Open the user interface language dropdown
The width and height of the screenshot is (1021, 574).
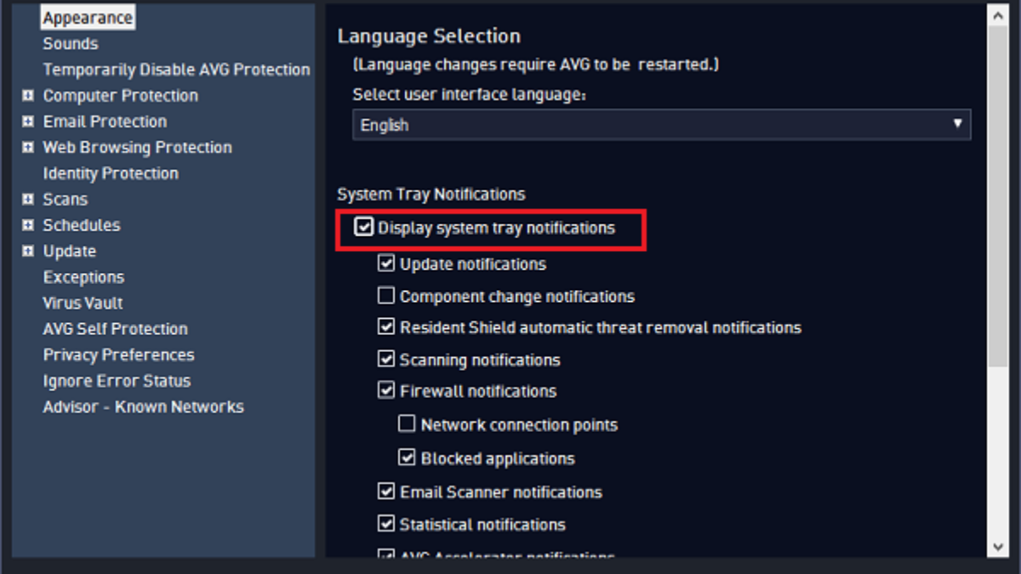coord(661,125)
